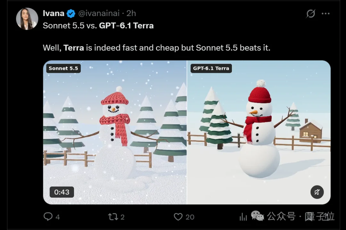The height and width of the screenshot is (230, 346).
Task: Click the display name Ivana
Action: click(x=54, y=13)
